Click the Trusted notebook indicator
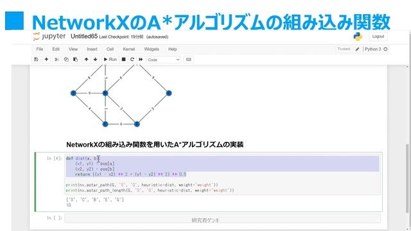411x231 pixels. (344, 49)
